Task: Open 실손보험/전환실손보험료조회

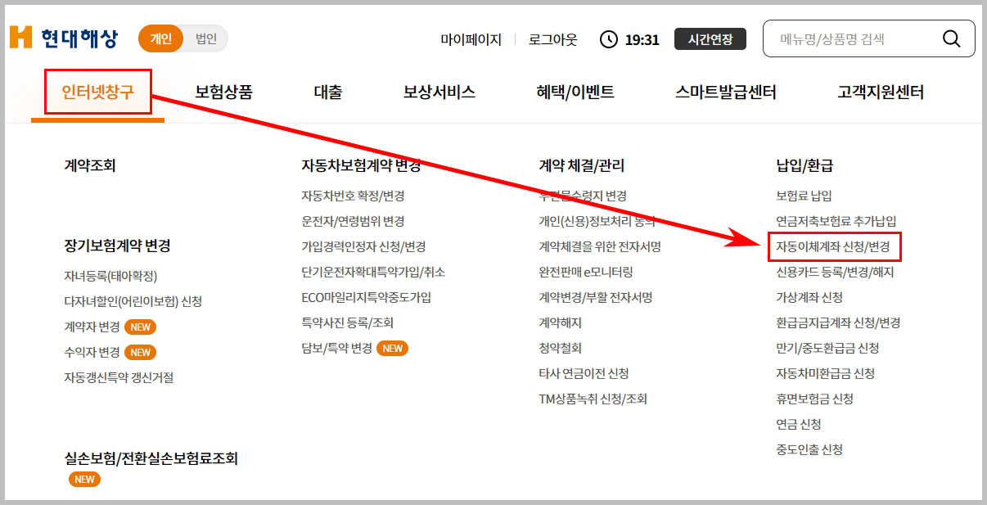Action: pyautogui.click(x=151, y=458)
